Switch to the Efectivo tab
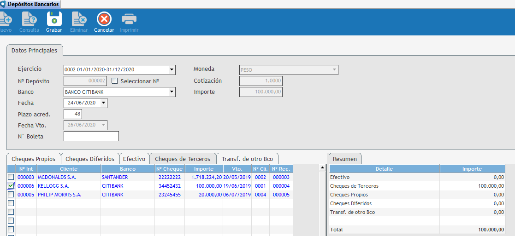515x236 pixels. [x=134, y=159]
